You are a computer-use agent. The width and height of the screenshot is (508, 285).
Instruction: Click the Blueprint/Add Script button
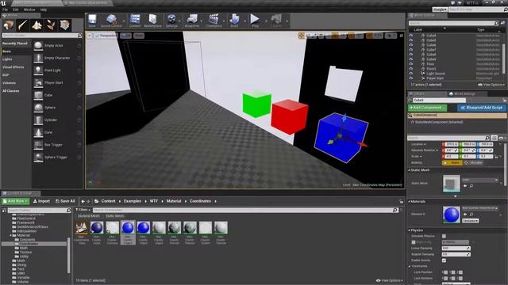pos(482,108)
